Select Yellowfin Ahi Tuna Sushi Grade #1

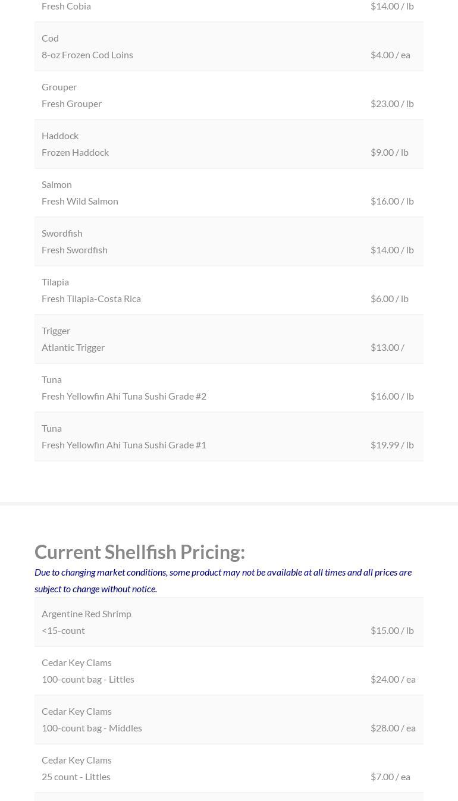click(x=124, y=445)
